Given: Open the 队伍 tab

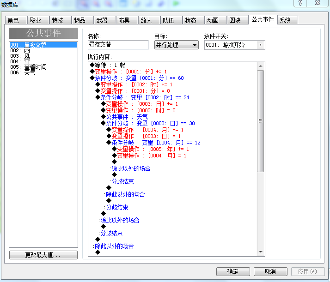Looking at the screenshot, I should [171, 20].
